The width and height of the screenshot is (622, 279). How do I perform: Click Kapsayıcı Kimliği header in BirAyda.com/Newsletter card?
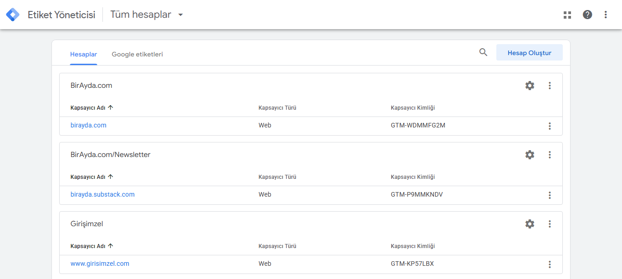413,177
